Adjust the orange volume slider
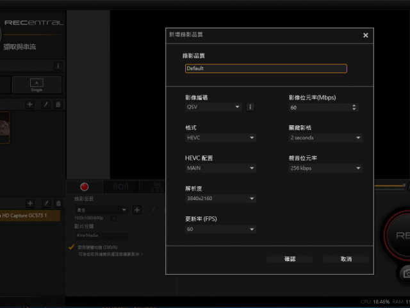The width and height of the screenshot is (410, 308). [389, 185]
